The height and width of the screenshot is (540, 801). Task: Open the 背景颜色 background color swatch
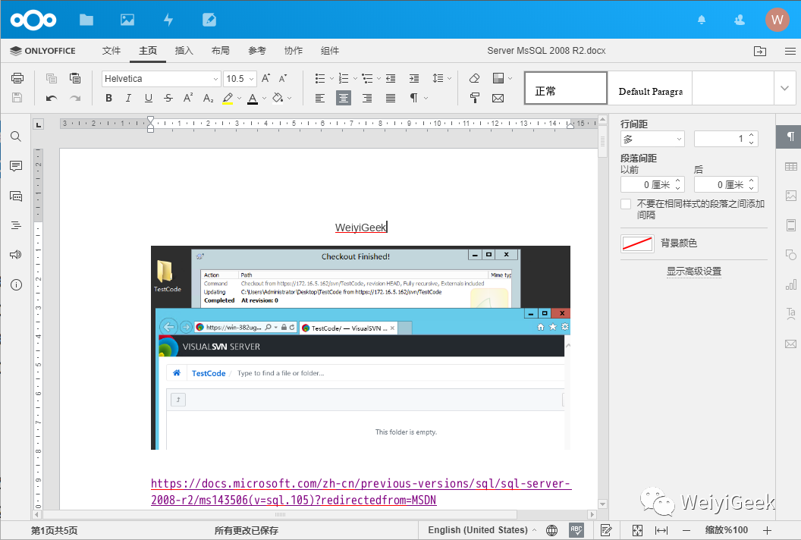pos(637,243)
